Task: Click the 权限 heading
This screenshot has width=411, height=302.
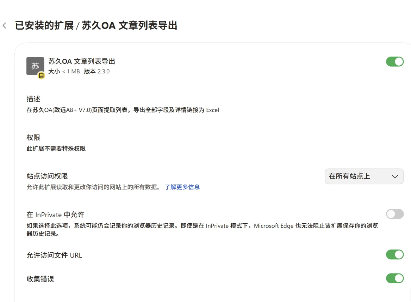Action: 33,138
